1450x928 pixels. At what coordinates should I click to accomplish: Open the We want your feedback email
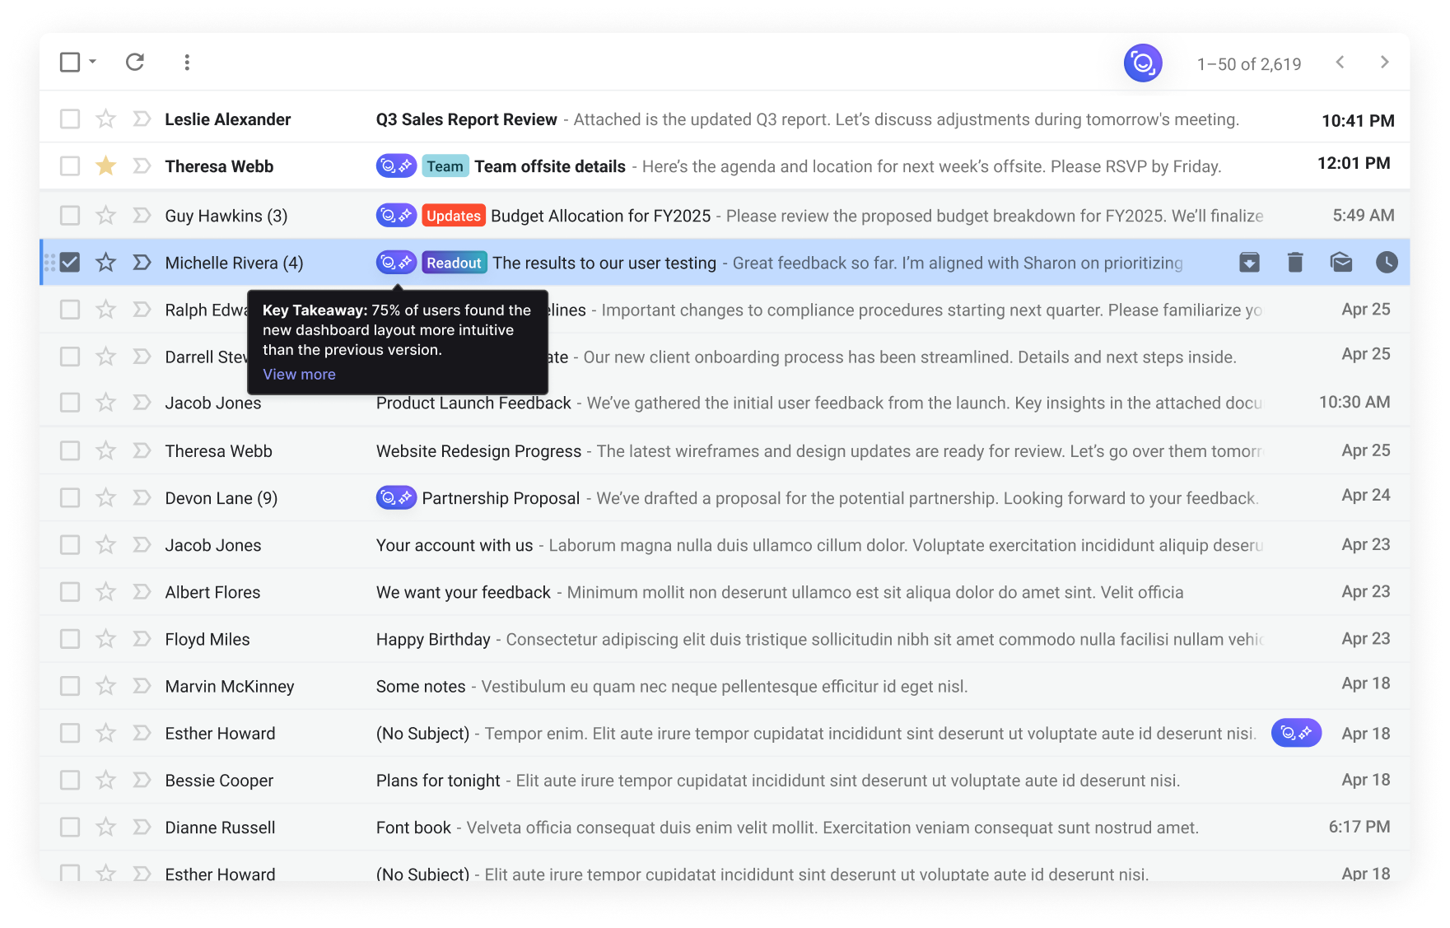725,592
